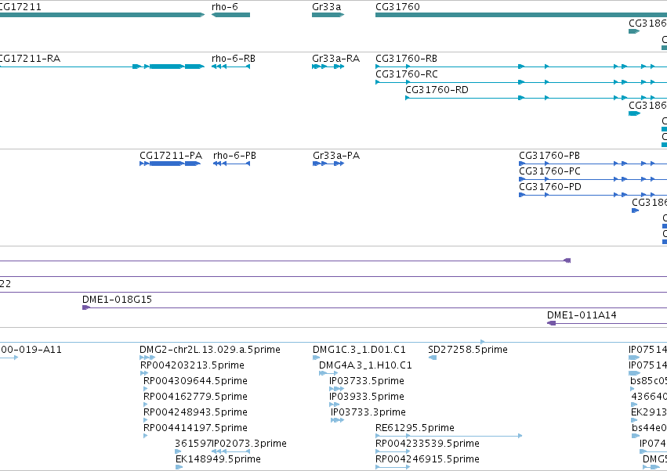Image resolution: width=667 pixels, height=471 pixels.
Task: Click the DME1-018G15 purple start arrow
Action: pyautogui.click(x=86, y=307)
